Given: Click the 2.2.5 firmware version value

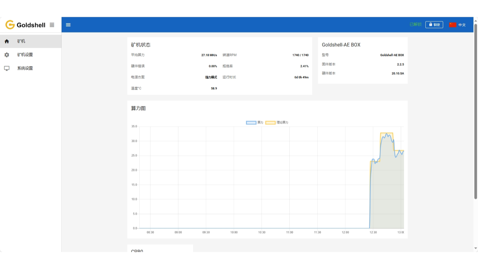Looking at the screenshot, I should [x=400, y=64].
